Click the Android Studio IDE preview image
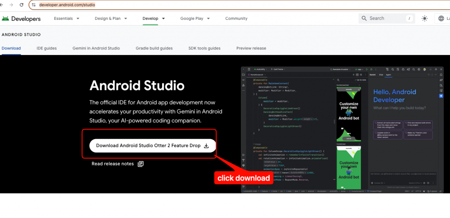Image resolution: width=450 pixels, height=218 pixels. (342, 129)
